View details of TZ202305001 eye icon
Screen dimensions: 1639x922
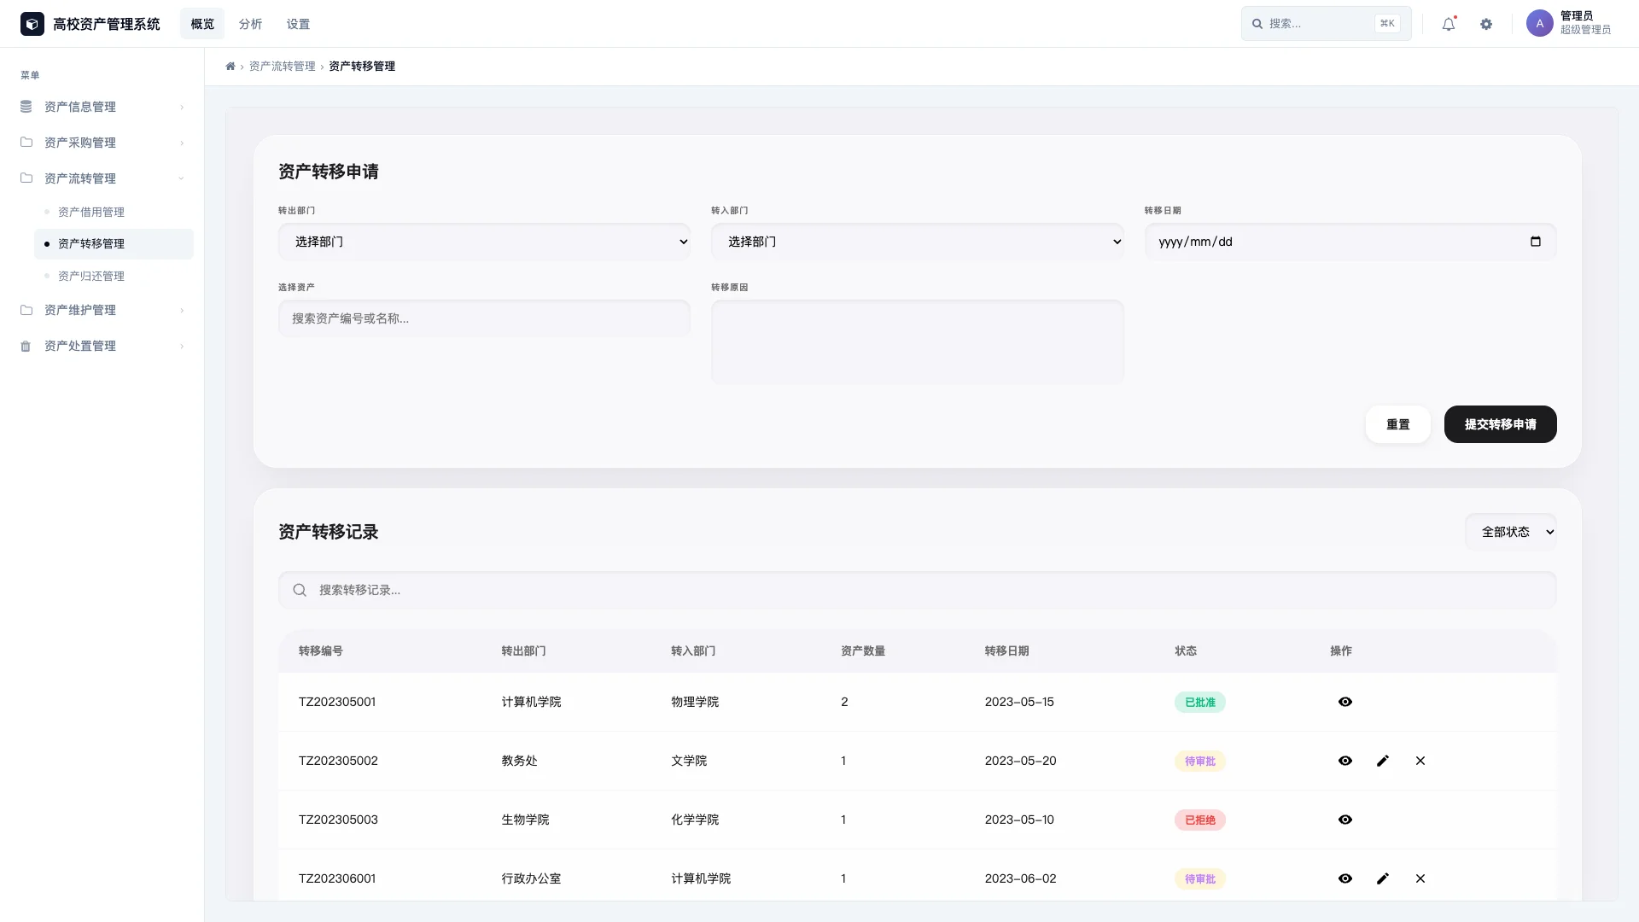pyautogui.click(x=1345, y=702)
